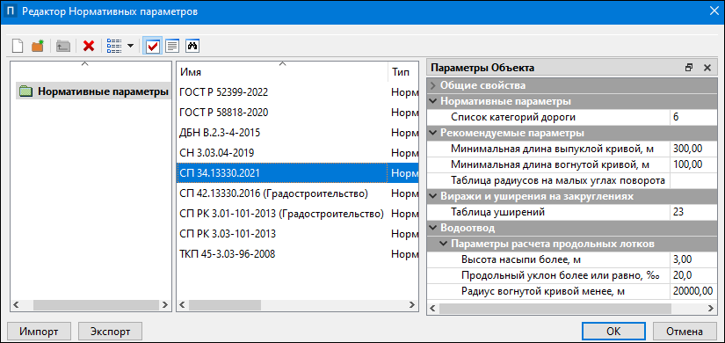Expand the Общие свойства group
The height and width of the screenshot is (343, 725).
(x=432, y=85)
